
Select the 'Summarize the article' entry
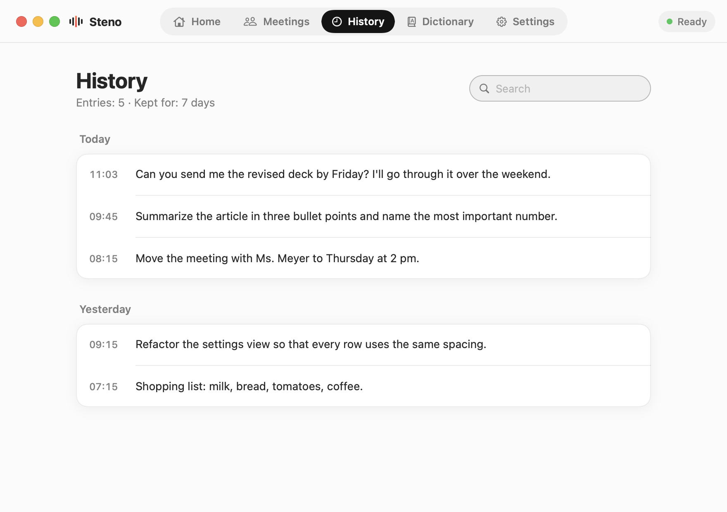(363, 216)
